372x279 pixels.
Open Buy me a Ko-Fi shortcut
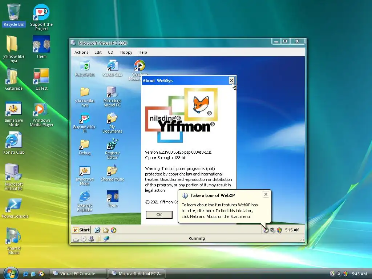click(x=85, y=123)
